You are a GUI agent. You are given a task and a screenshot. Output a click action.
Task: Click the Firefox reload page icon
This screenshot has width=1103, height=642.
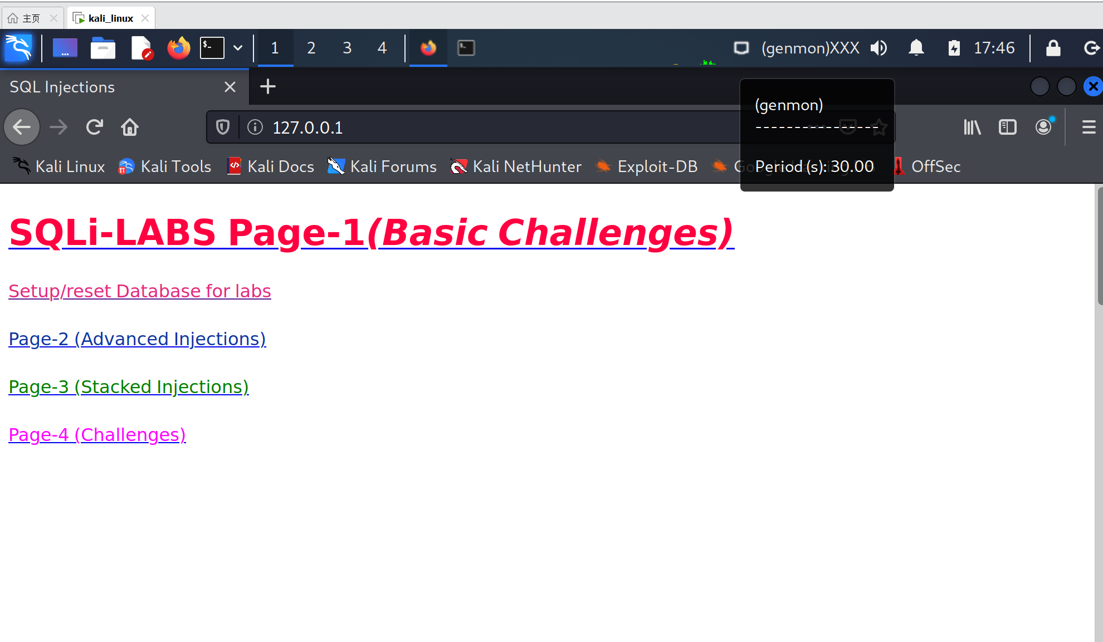(95, 128)
